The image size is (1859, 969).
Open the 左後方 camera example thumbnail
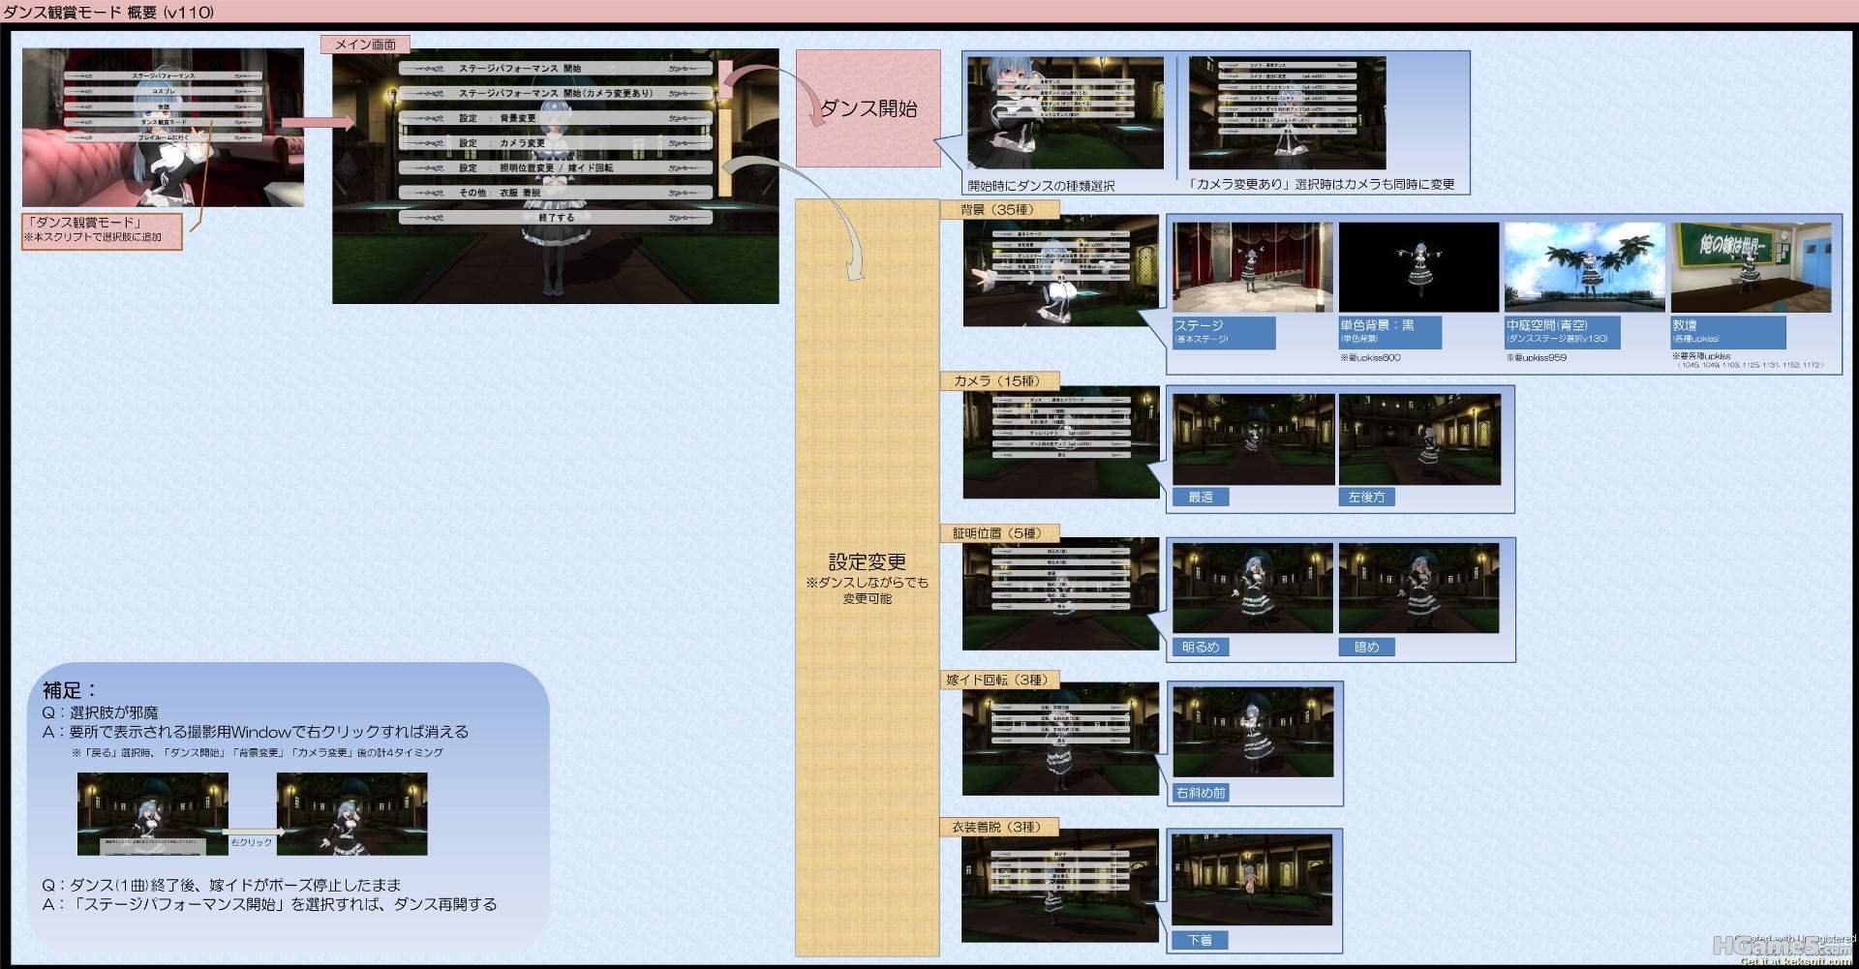[1419, 439]
